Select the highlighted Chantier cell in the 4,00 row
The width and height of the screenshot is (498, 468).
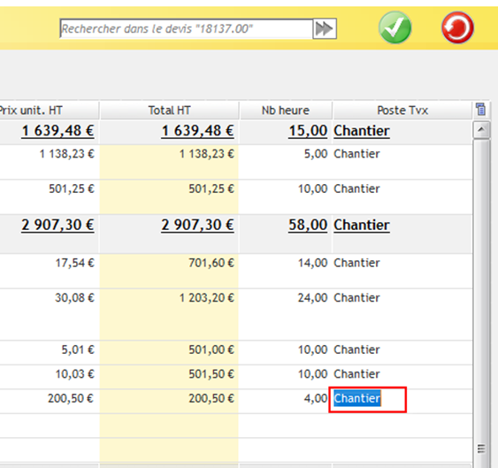367,400
